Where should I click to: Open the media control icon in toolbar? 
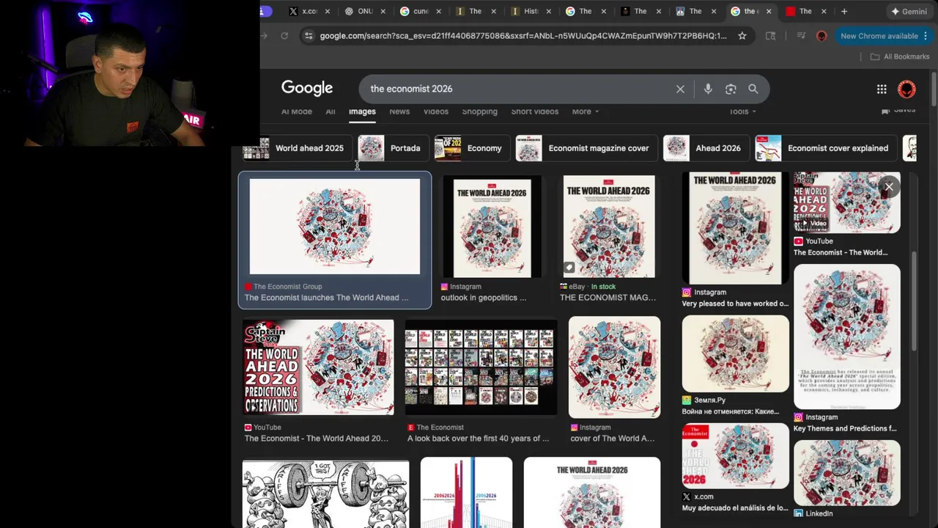tap(800, 35)
